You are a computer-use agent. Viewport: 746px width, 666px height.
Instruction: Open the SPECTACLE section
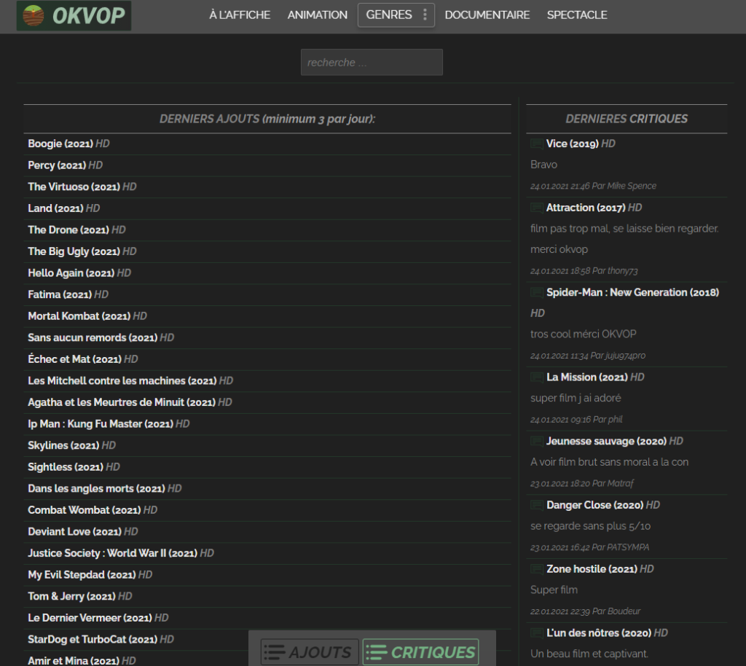tap(577, 15)
